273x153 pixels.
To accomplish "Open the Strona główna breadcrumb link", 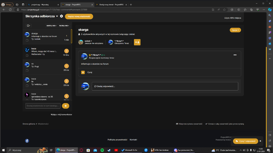I will [x=29, y=124].
